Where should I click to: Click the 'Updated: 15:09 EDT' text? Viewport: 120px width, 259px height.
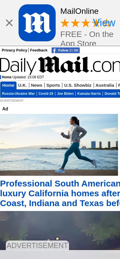pos(28,77)
